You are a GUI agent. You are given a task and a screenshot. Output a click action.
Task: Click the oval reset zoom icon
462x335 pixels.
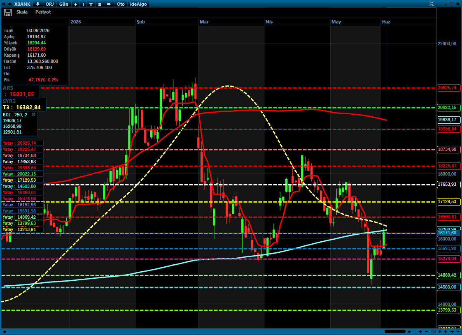tap(434, 331)
